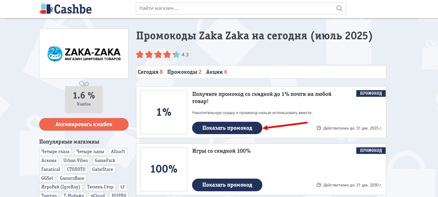Click 'Активировать кэшбек' button
Screen dimensions: 438x197
point(84,124)
